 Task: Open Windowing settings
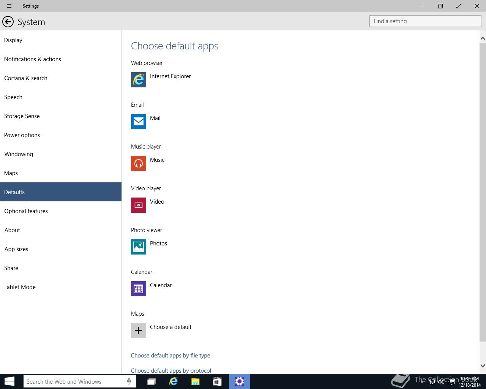(x=61, y=154)
